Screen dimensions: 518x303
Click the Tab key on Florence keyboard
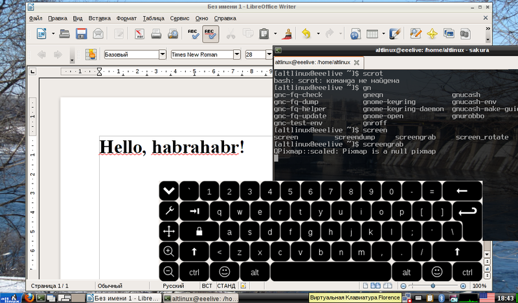click(x=194, y=211)
